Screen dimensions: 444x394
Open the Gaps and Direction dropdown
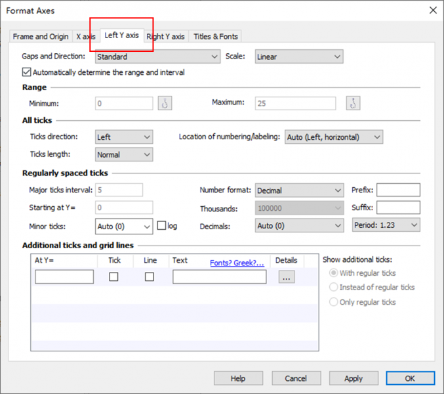(x=157, y=57)
